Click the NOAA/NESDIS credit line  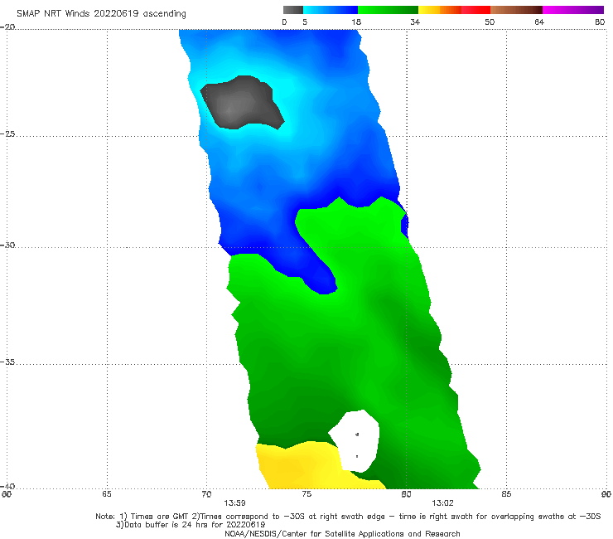pos(342,534)
